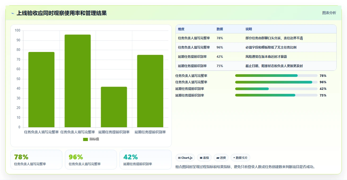Image resolution: width=347 pixels, height=180 pixels.
Task: Click the icon on the 表格 chip
Action: click(201, 158)
